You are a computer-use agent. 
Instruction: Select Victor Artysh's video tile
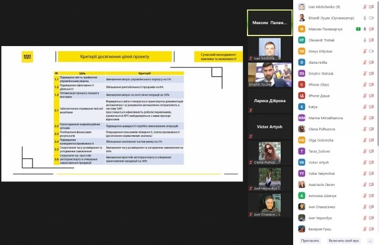point(269,127)
